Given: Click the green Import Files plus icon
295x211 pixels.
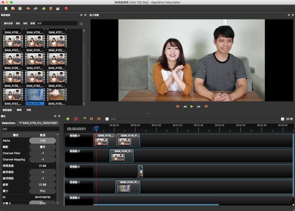Looking at the screenshot, I should pos(44,8).
